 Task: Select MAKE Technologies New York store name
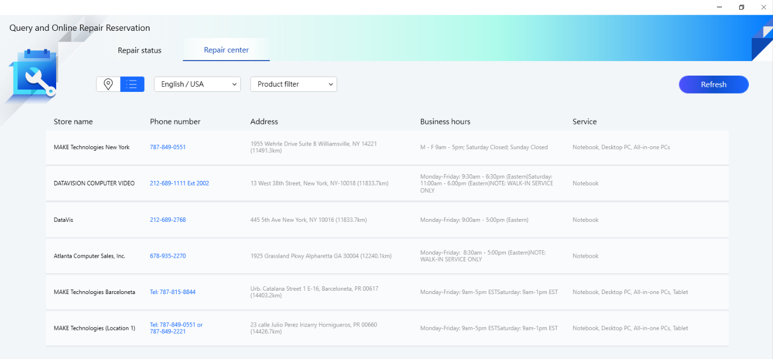(x=91, y=147)
